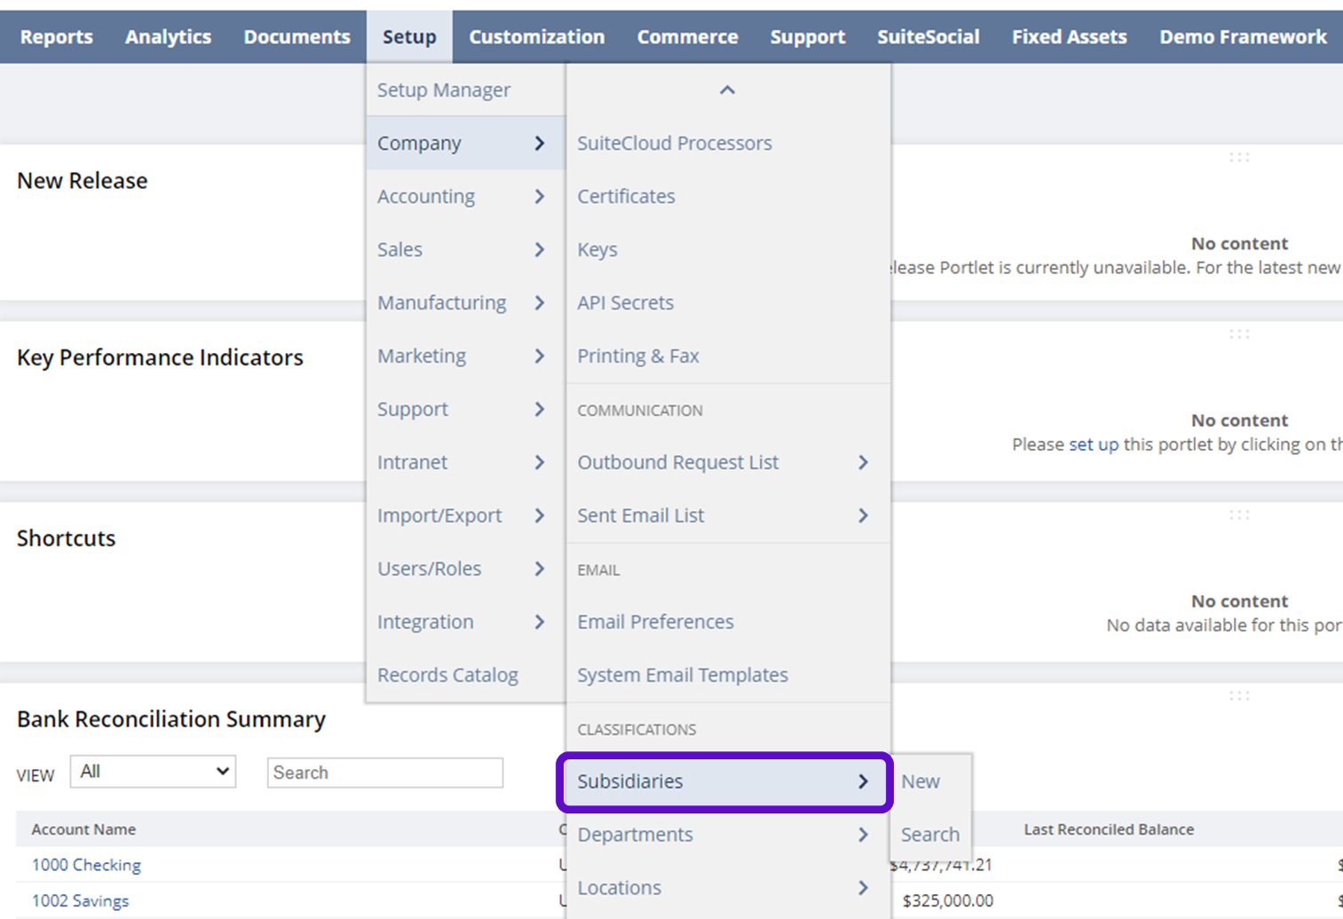Choose Search in the Subsidiaries flyout
This screenshot has height=919, width=1343.
(929, 835)
